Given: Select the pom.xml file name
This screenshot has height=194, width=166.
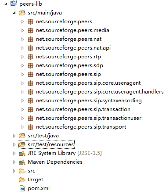Looking at the screenshot, I should [39, 188].
